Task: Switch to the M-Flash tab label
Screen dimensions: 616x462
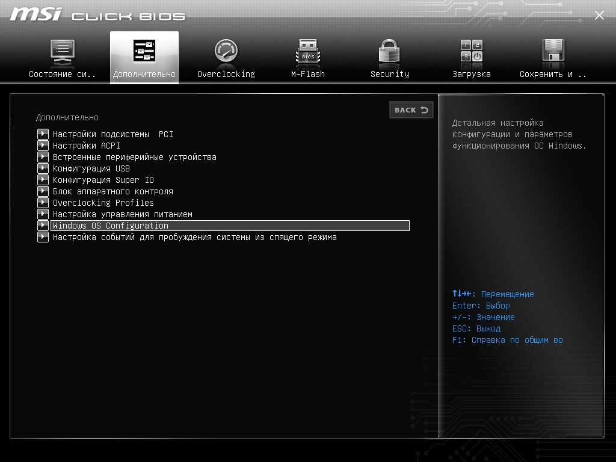Action: pos(308,74)
